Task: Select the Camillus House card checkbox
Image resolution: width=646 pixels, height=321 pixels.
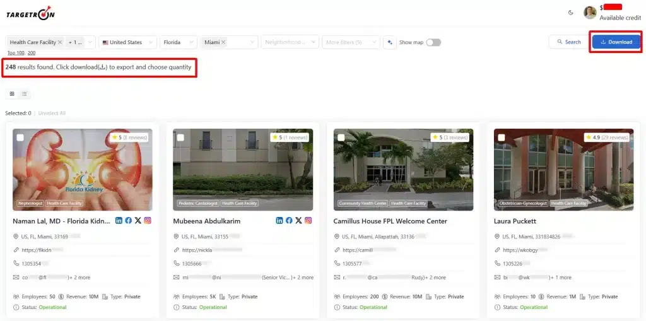Action: [341, 137]
